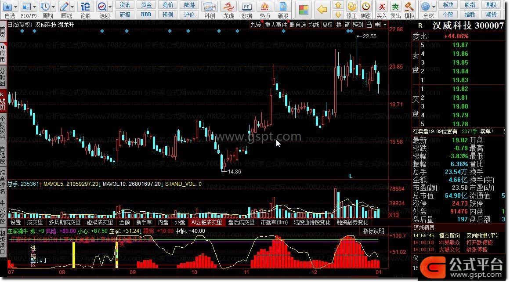Toggle 均线 moving averages

(x=314, y=25)
